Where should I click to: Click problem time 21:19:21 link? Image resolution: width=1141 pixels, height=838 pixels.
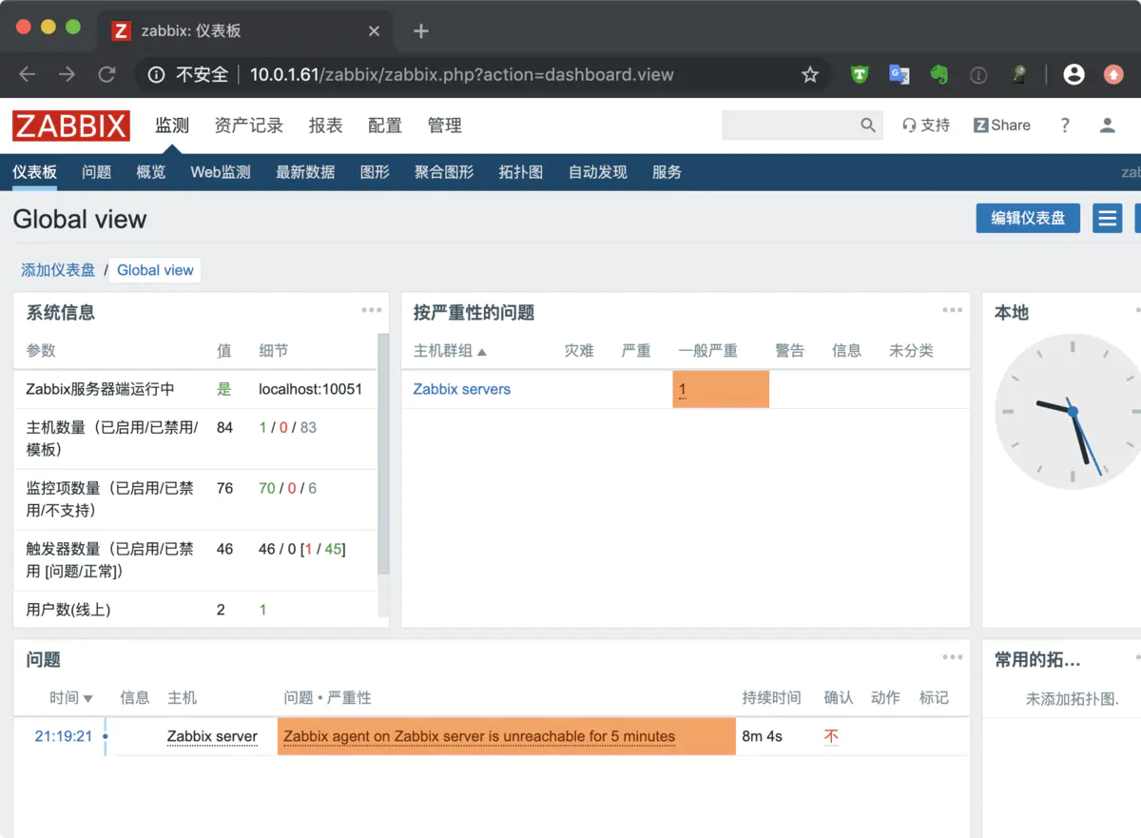[x=64, y=736]
